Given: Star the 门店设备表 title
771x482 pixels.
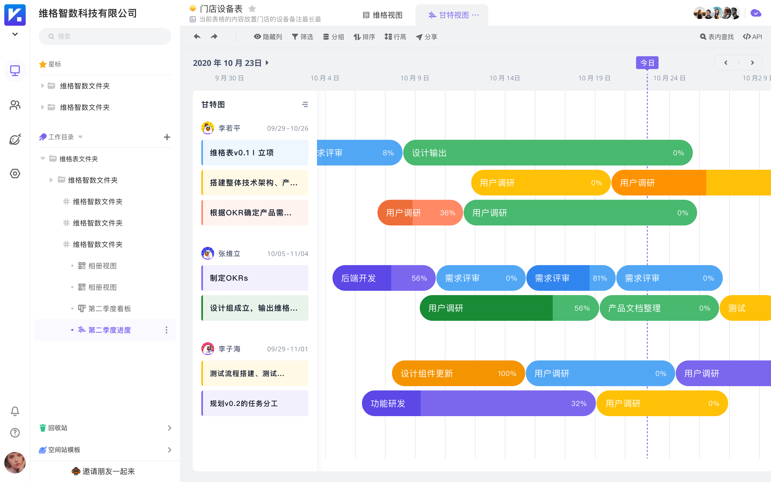Looking at the screenshot, I should pos(252,9).
